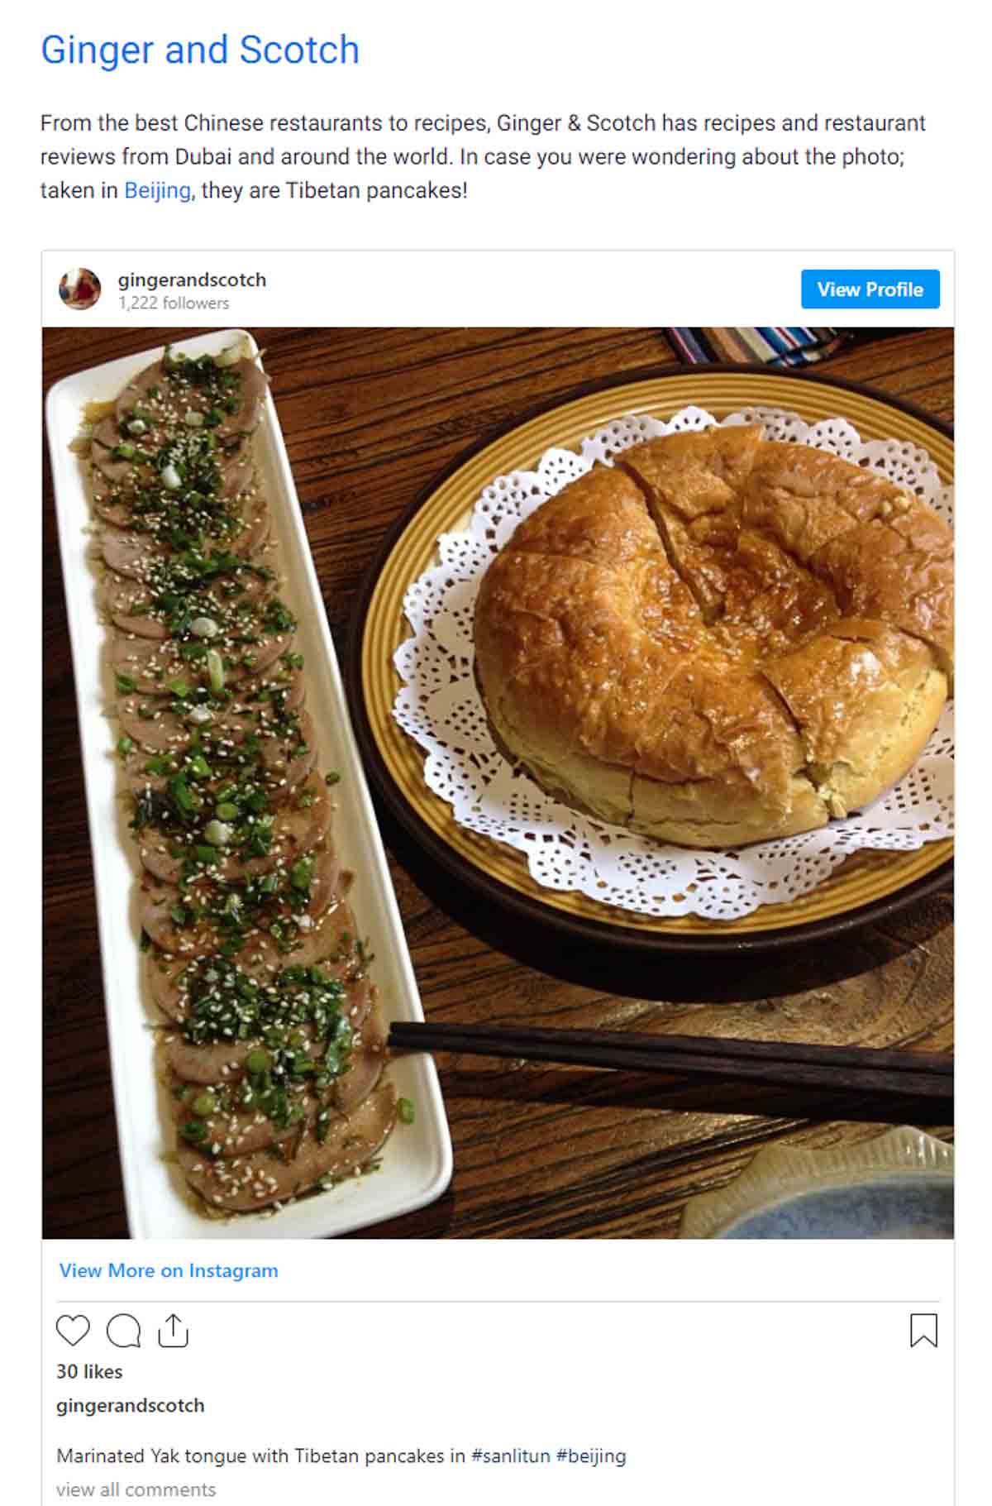Save the post with the bookmark icon

923,1331
